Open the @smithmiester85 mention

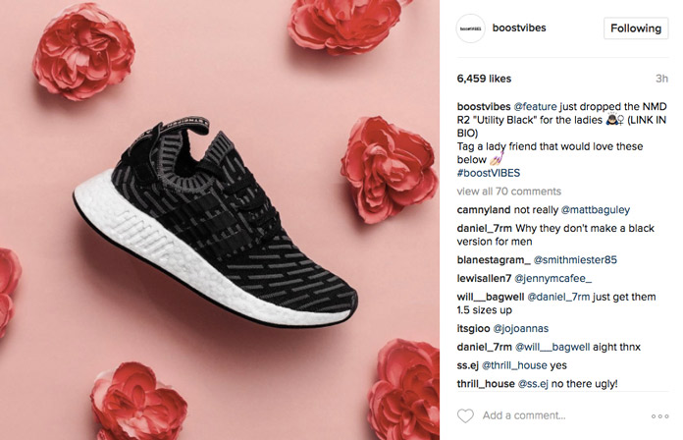pyautogui.click(x=575, y=260)
